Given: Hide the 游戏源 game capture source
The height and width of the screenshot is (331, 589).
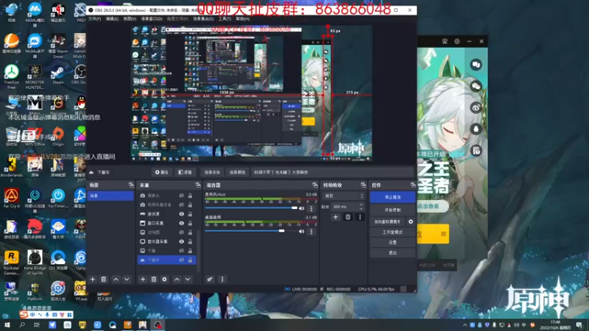Looking at the screenshot, I should coord(181,214).
